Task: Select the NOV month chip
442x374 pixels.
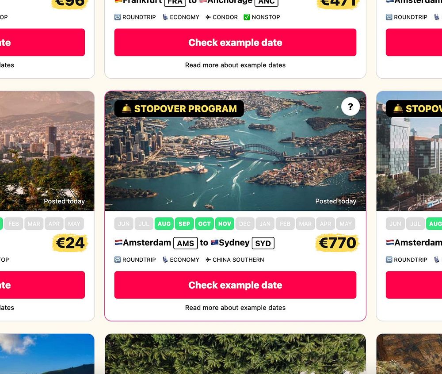Action: click(x=225, y=224)
